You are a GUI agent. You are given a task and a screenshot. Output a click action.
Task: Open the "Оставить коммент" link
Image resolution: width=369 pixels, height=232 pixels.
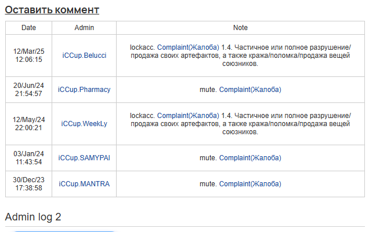click(52, 10)
